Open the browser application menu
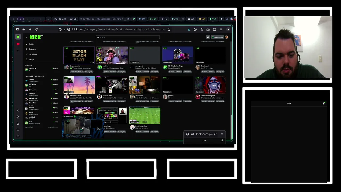The image size is (341, 192). point(221,29)
